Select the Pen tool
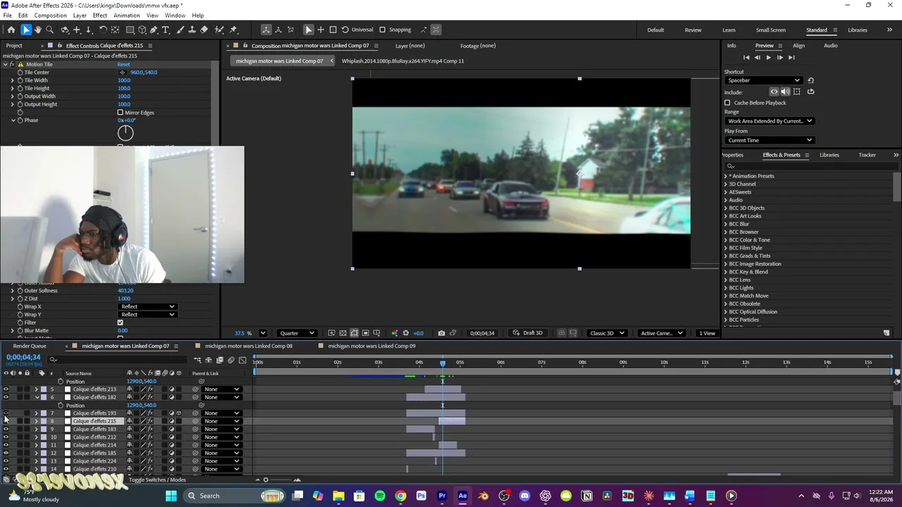 [154, 30]
